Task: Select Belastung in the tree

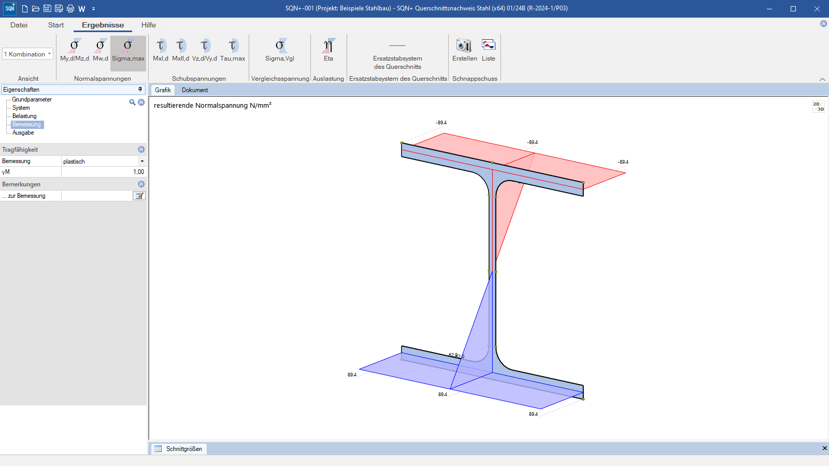Action: 24,116
